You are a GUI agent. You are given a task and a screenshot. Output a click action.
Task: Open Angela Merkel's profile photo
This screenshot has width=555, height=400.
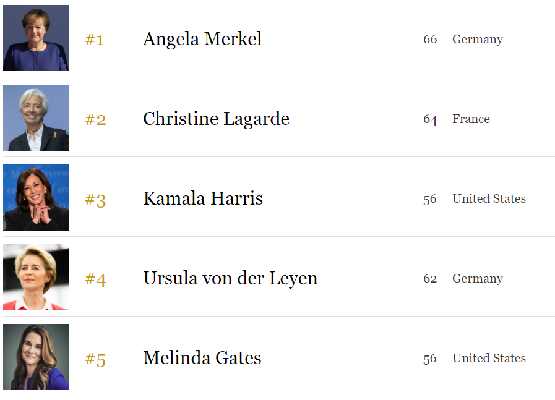coord(36,38)
